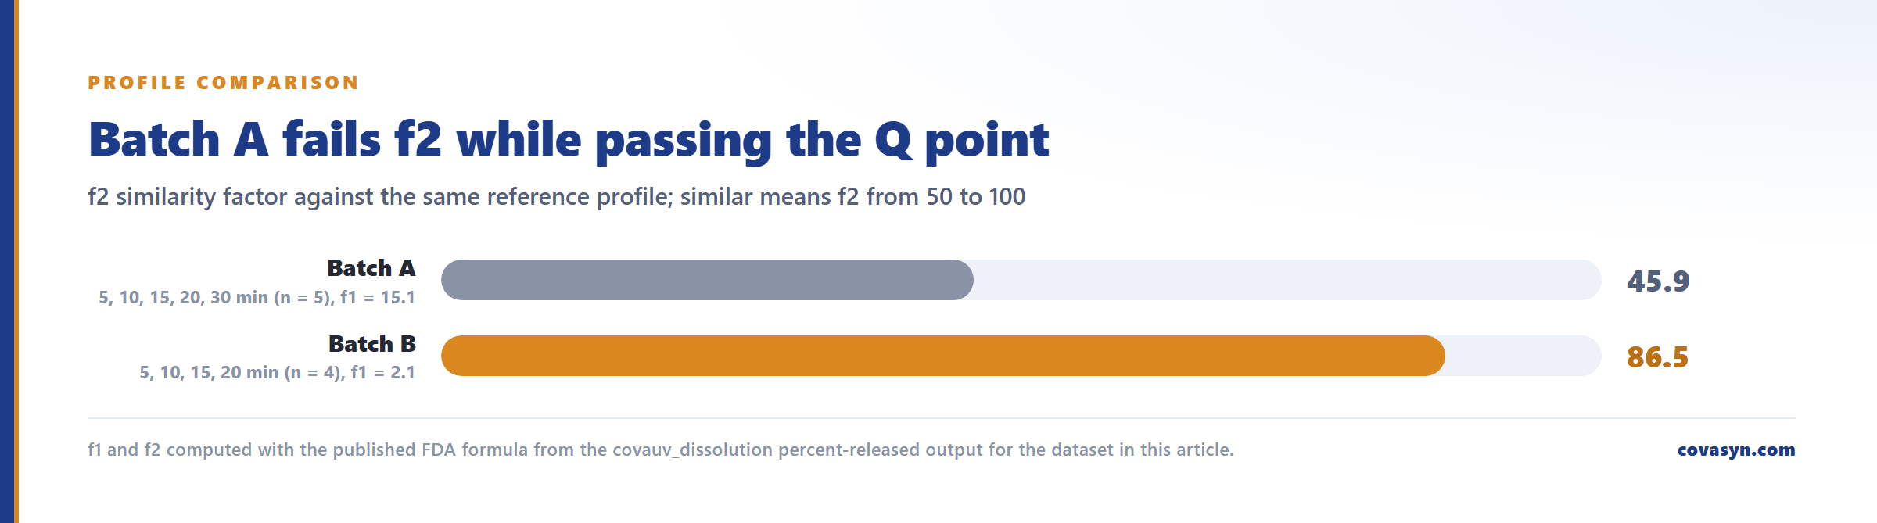Select the orange Batch B progress bar

tap(942, 356)
